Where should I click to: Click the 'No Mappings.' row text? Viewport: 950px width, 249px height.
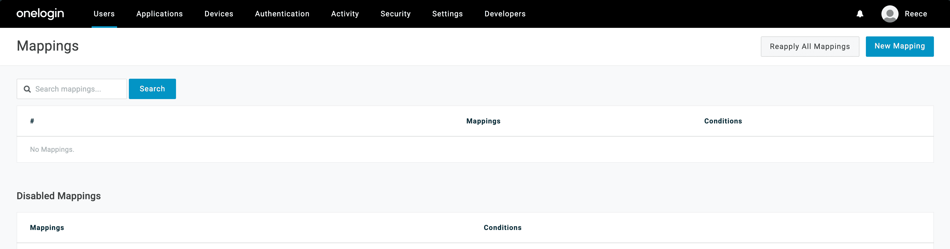tap(52, 149)
